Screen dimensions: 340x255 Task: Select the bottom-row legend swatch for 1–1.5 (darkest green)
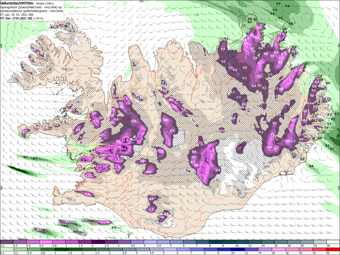coord(61,249)
